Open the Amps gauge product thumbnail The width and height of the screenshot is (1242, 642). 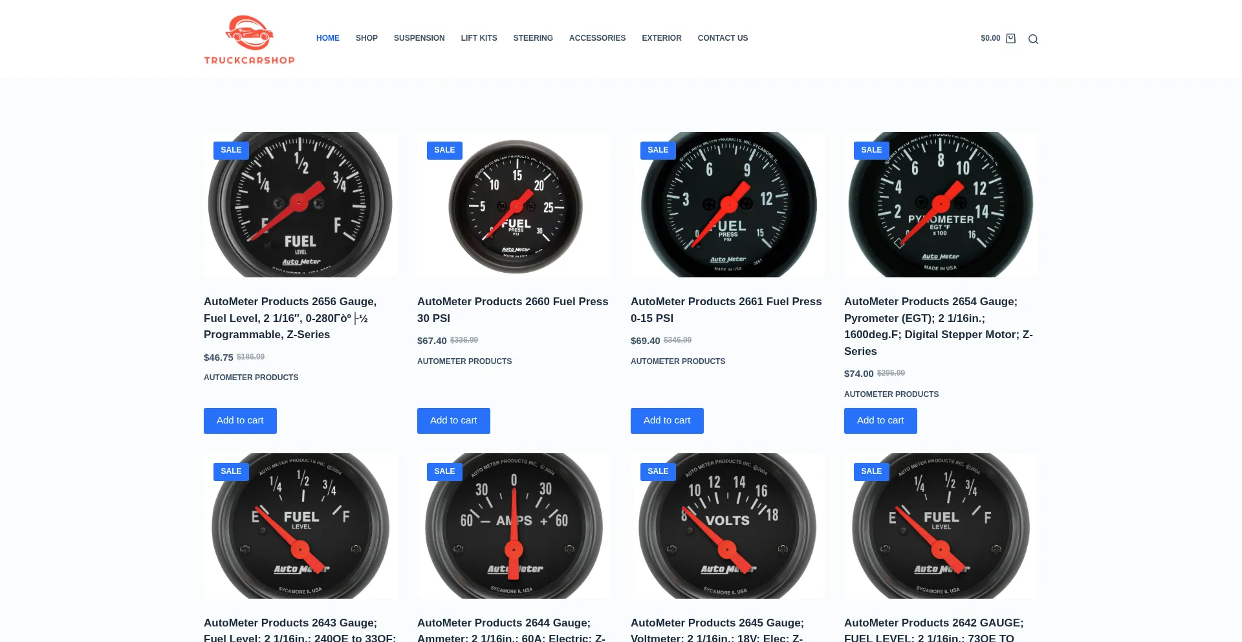514,525
